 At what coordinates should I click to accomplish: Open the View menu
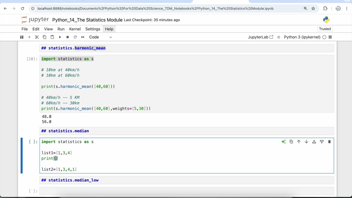(48, 29)
